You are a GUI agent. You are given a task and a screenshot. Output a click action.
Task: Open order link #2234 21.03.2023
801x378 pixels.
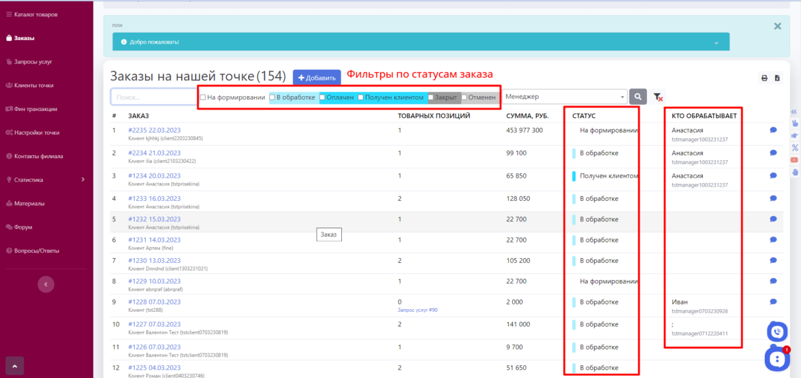pyautogui.click(x=154, y=153)
